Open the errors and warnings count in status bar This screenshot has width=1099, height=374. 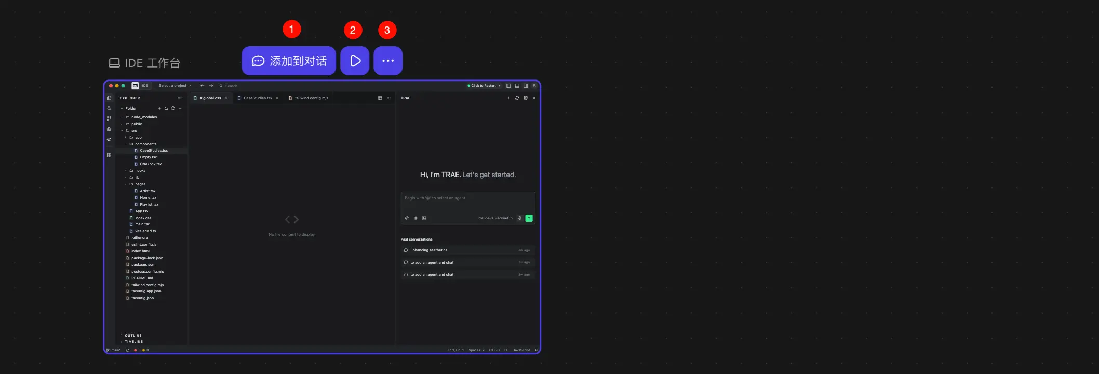[141, 350]
